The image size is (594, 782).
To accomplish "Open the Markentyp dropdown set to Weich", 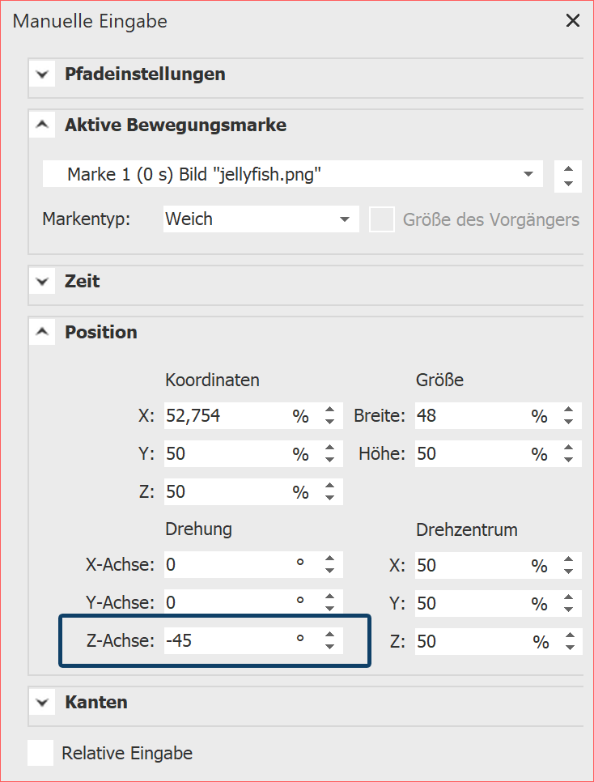I will 345,219.
